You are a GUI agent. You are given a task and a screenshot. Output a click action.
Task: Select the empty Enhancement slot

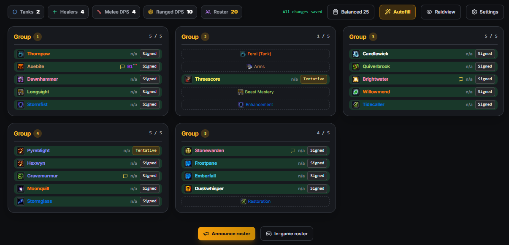point(255,105)
